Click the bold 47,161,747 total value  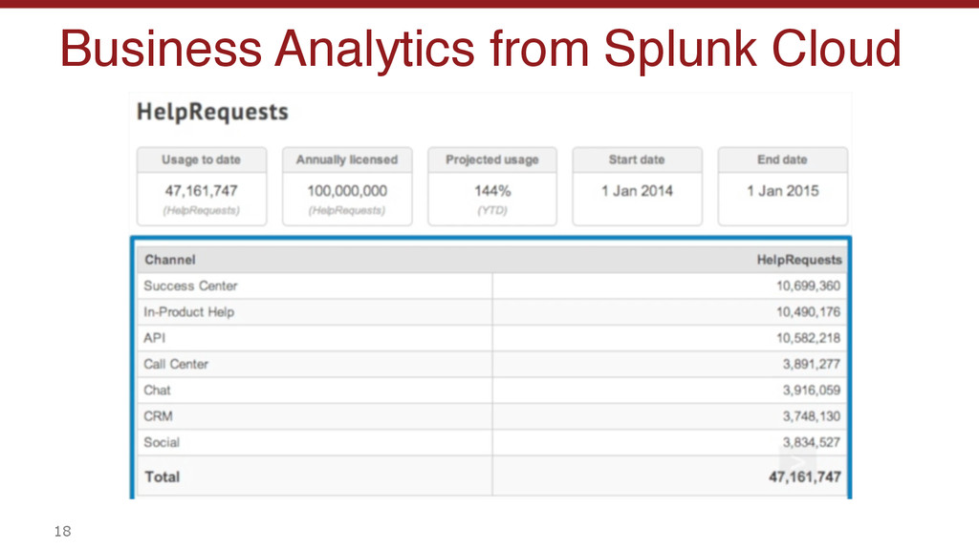(805, 477)
